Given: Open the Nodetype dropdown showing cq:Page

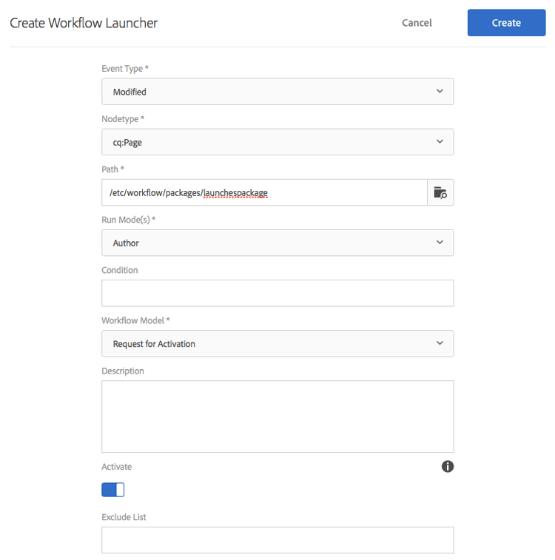Looking at the screenshot, I should click(x=277, y=142).
